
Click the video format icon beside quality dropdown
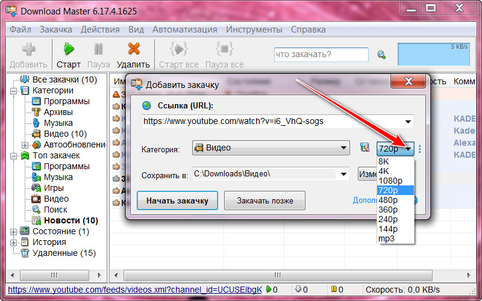click(365, 148)
